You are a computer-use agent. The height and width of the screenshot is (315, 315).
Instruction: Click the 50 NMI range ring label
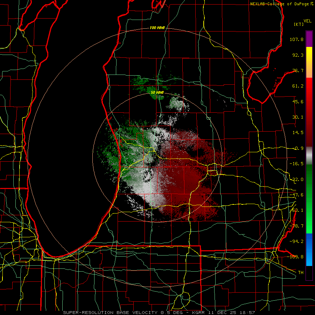pyautogui.click(x=157, y=92)
